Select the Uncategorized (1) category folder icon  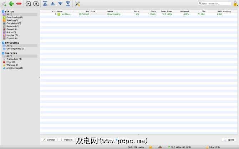click(x=4, y=49)
